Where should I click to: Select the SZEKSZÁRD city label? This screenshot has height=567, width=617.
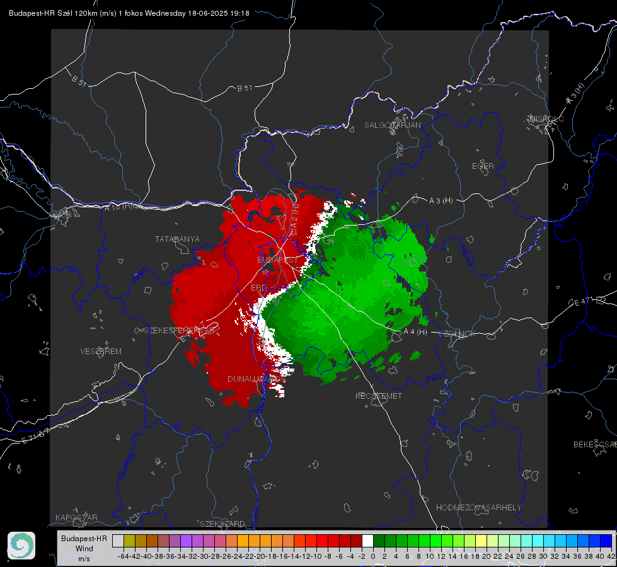(x=222, y=524)
